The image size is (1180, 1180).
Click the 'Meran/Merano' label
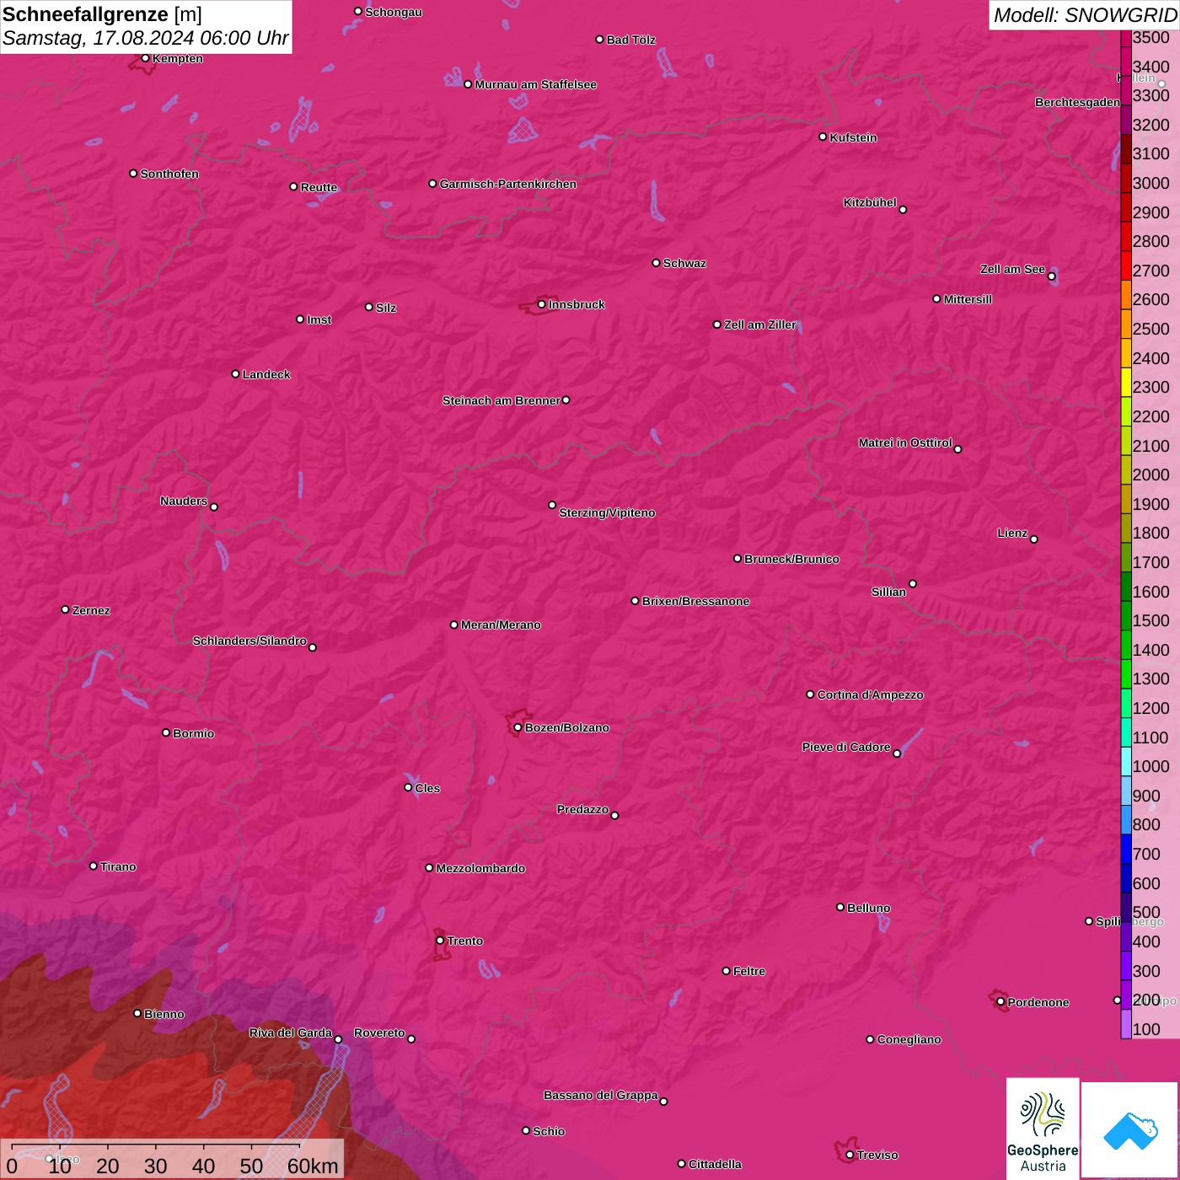[501, 625]
